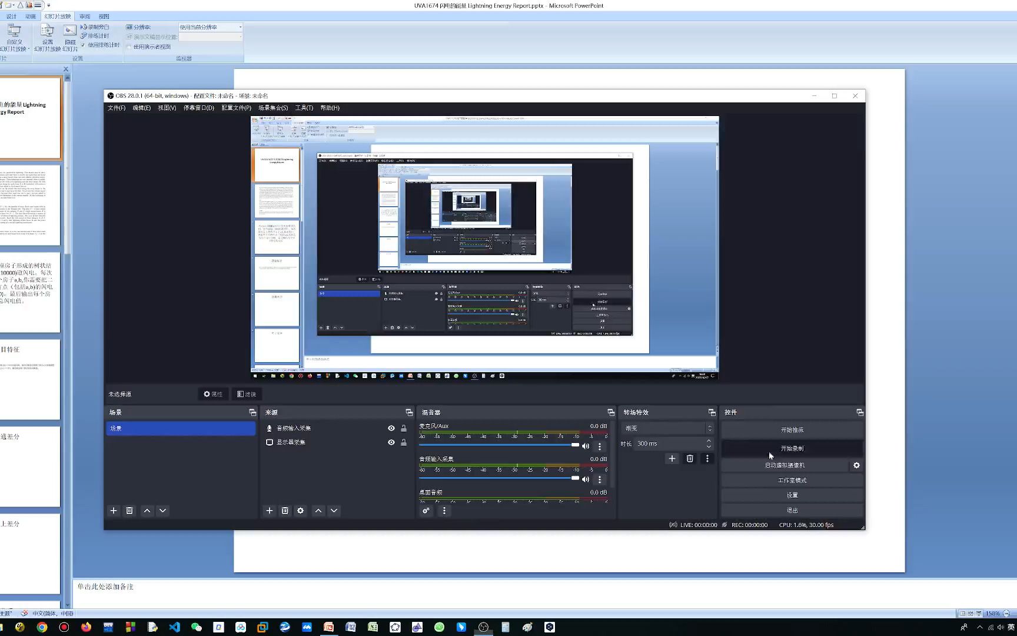Image resolution: width=1017 pixels, height=636 pixels.
Task: Switch to PowerPoint 审阅 ribbon tab
Action: [85, 16]
